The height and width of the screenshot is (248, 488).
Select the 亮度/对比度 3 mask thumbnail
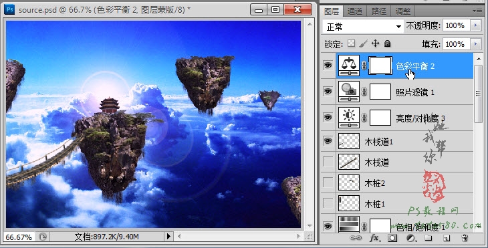tap(380, 118)
